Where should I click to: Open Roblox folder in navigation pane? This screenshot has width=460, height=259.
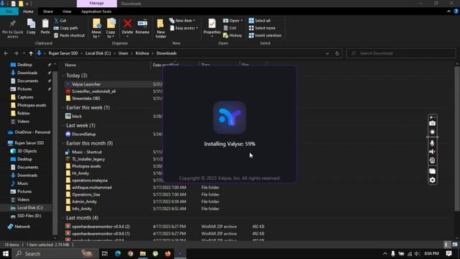(x=24, y=113)
